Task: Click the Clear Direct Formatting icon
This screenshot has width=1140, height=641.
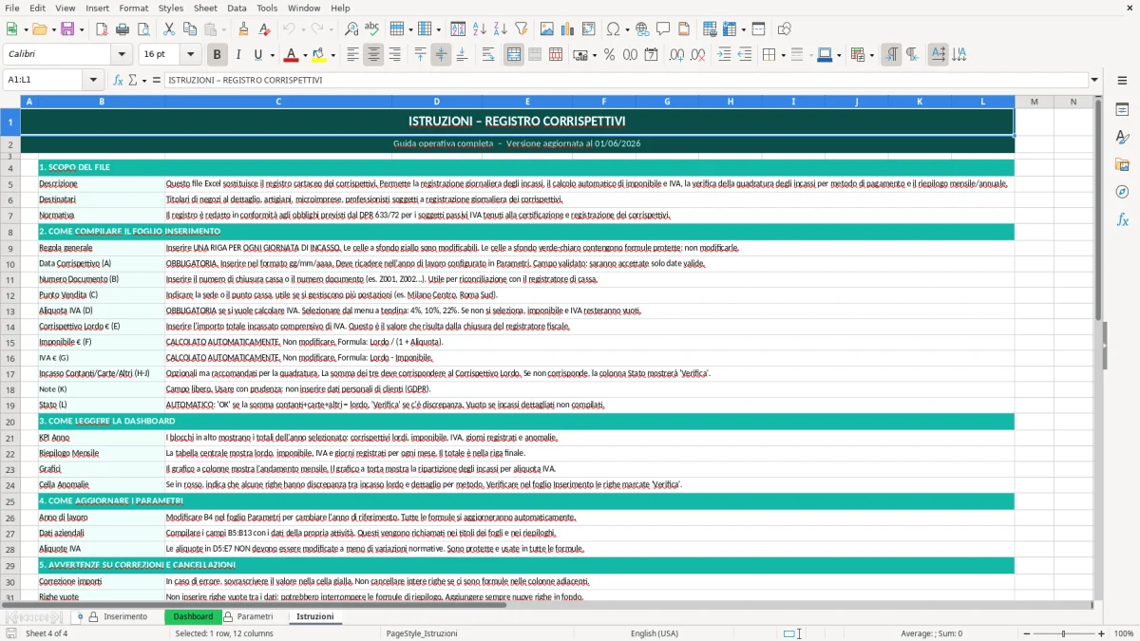Action: point(265,29)
